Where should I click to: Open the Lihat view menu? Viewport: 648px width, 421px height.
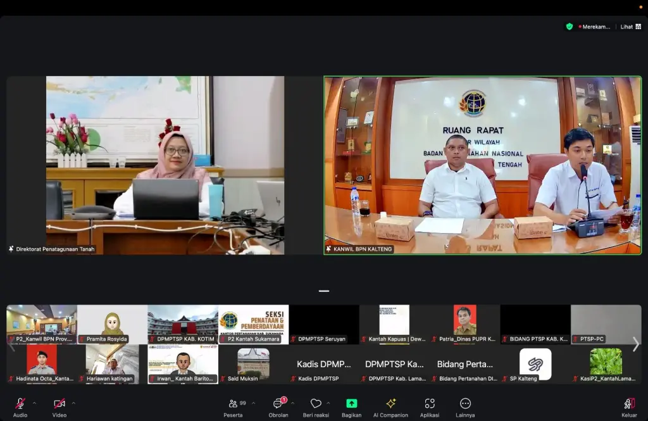click(x=630, y=27)
